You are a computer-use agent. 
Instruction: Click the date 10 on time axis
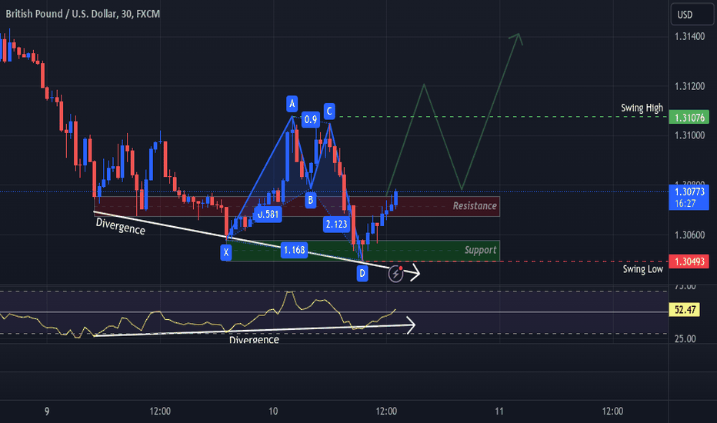[x=273, y=411]
